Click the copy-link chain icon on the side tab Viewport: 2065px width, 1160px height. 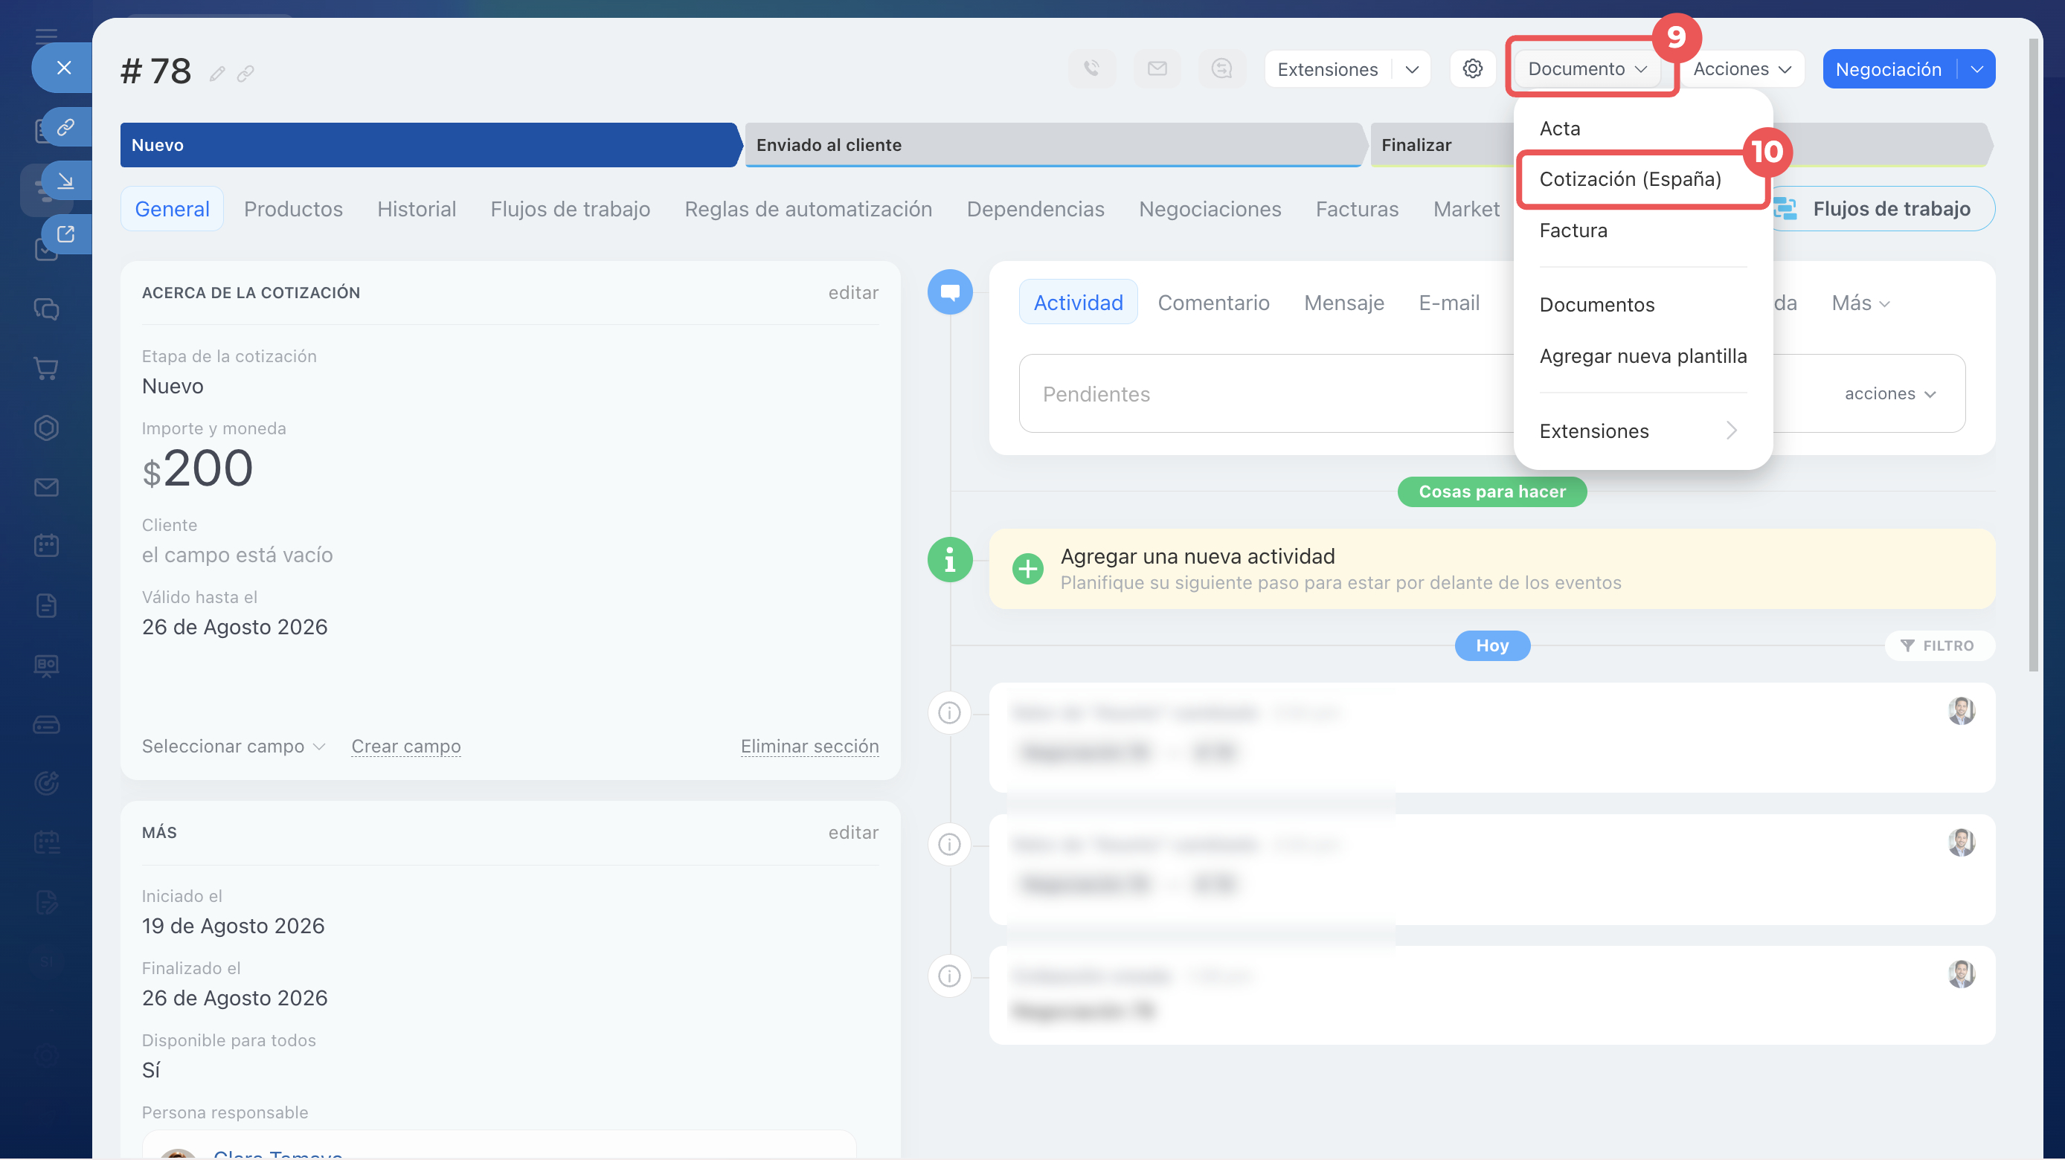click(65, 127)
